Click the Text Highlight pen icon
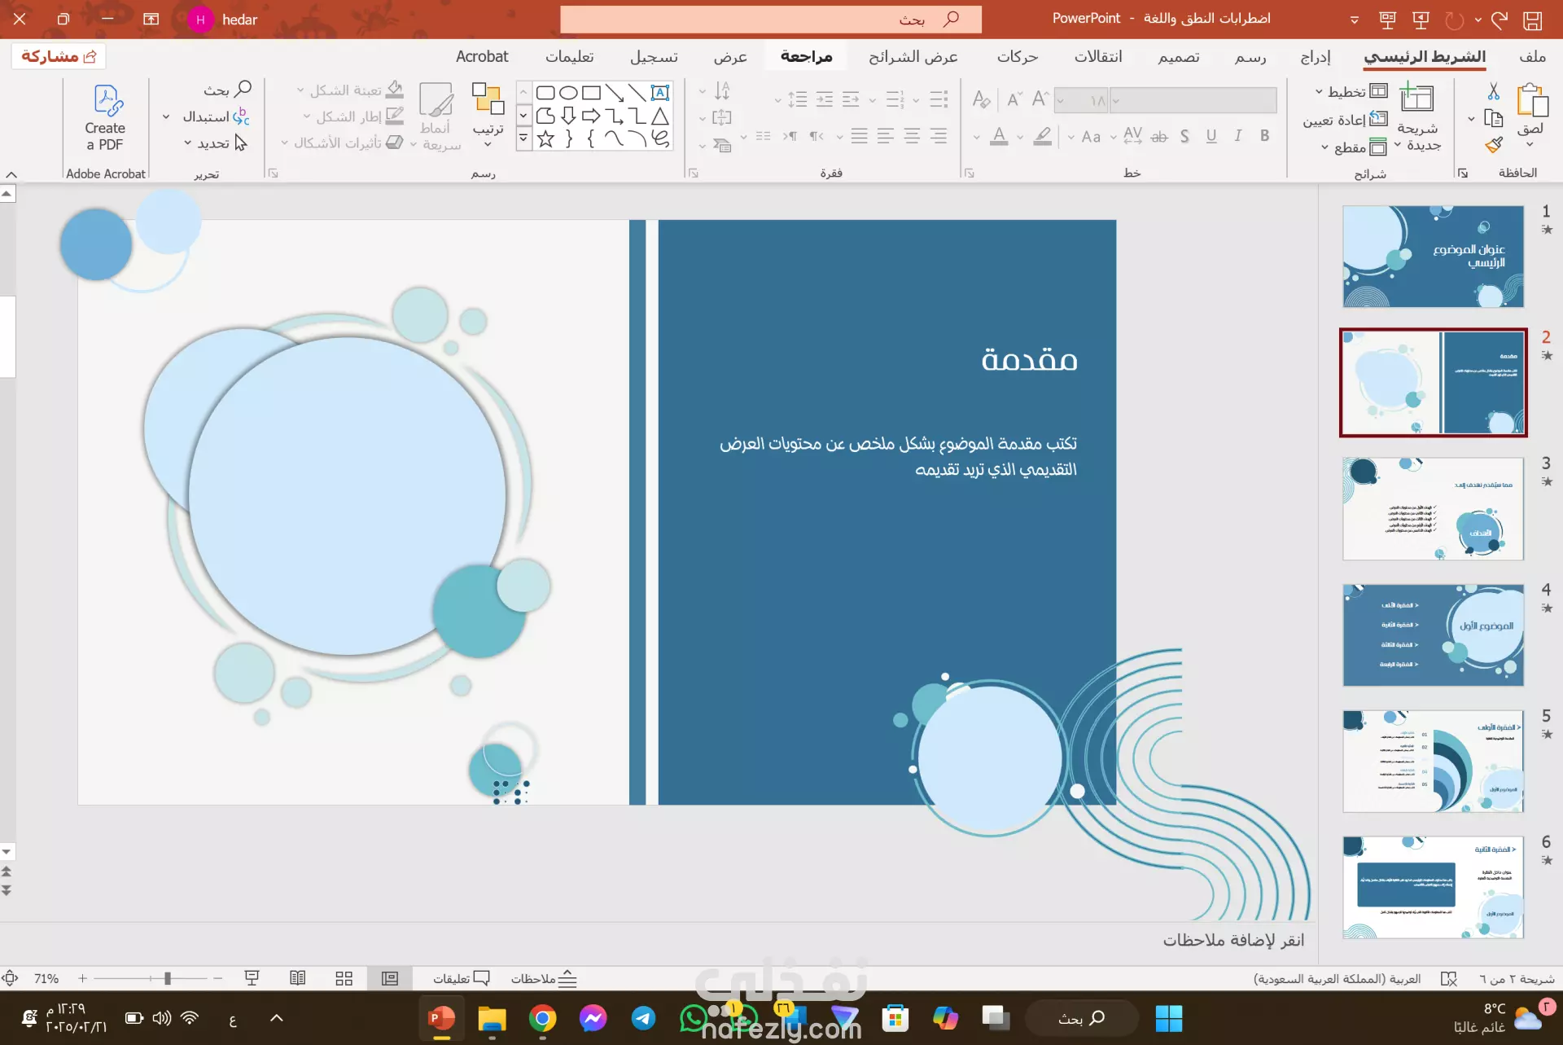This screenshot has height=1045, width=1563. pyautogui.click(x=1042, y=136)
